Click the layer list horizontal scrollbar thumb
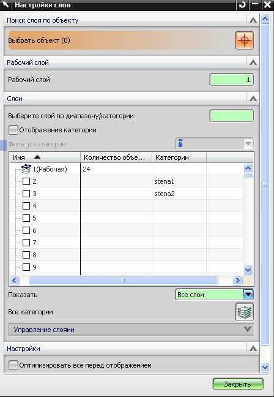The width and height of the screenshot is (274, 397). pos(124,280)
